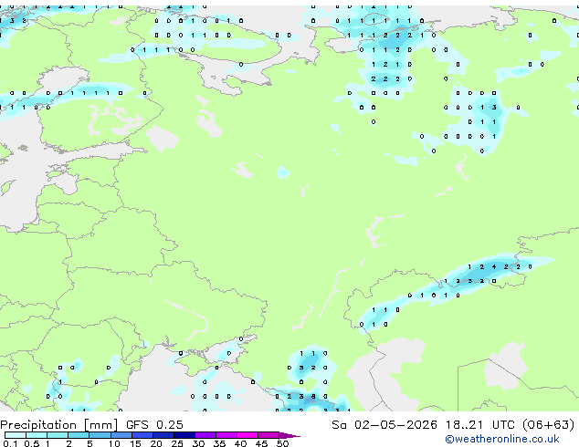Click the 15–20 mm legend color swatch

point(142,435)
